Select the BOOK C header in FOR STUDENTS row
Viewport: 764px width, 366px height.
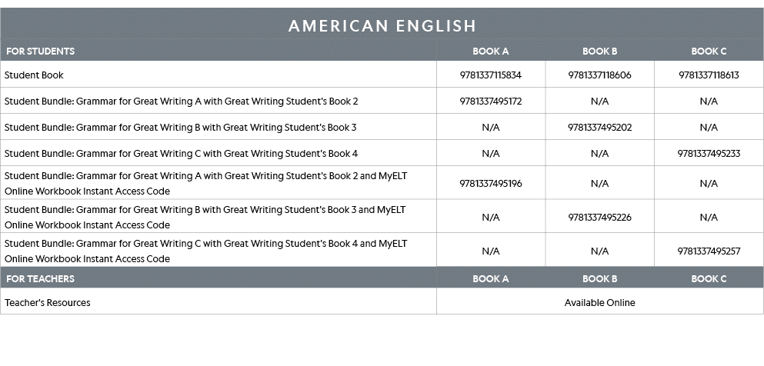click(709, 52)
